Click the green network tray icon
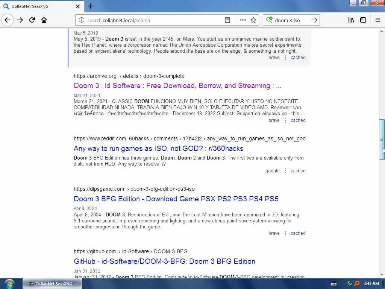The height and width of the screenshot is (289, 385). click(349, 284)
